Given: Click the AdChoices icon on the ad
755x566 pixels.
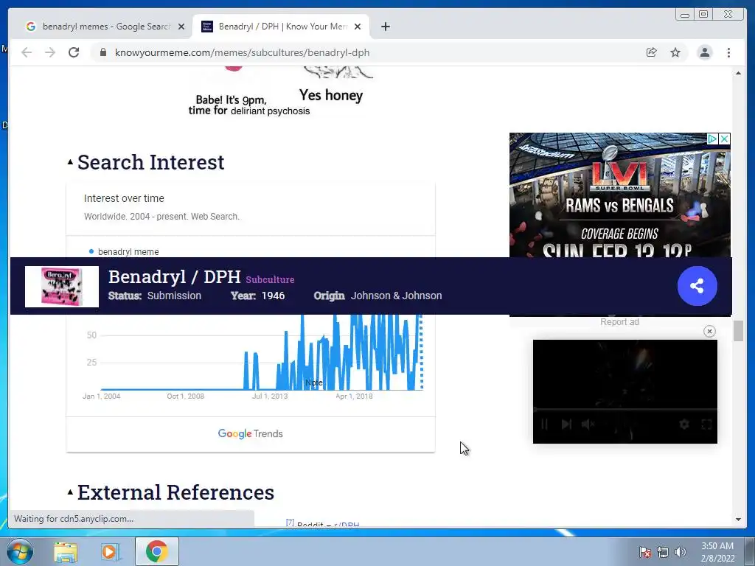Looking at the screenshot, I should pos(712,139).
